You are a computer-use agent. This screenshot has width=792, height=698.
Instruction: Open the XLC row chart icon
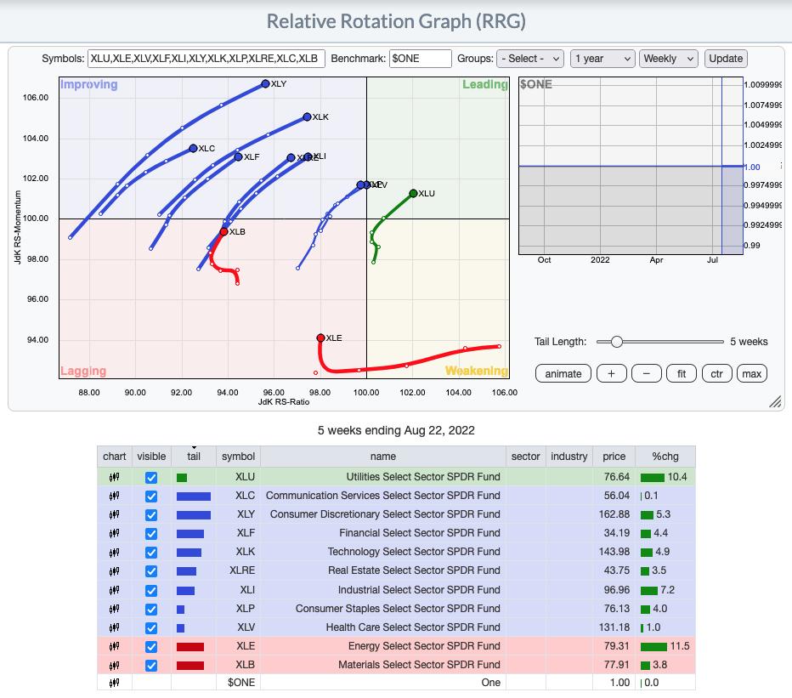[114, 496]
